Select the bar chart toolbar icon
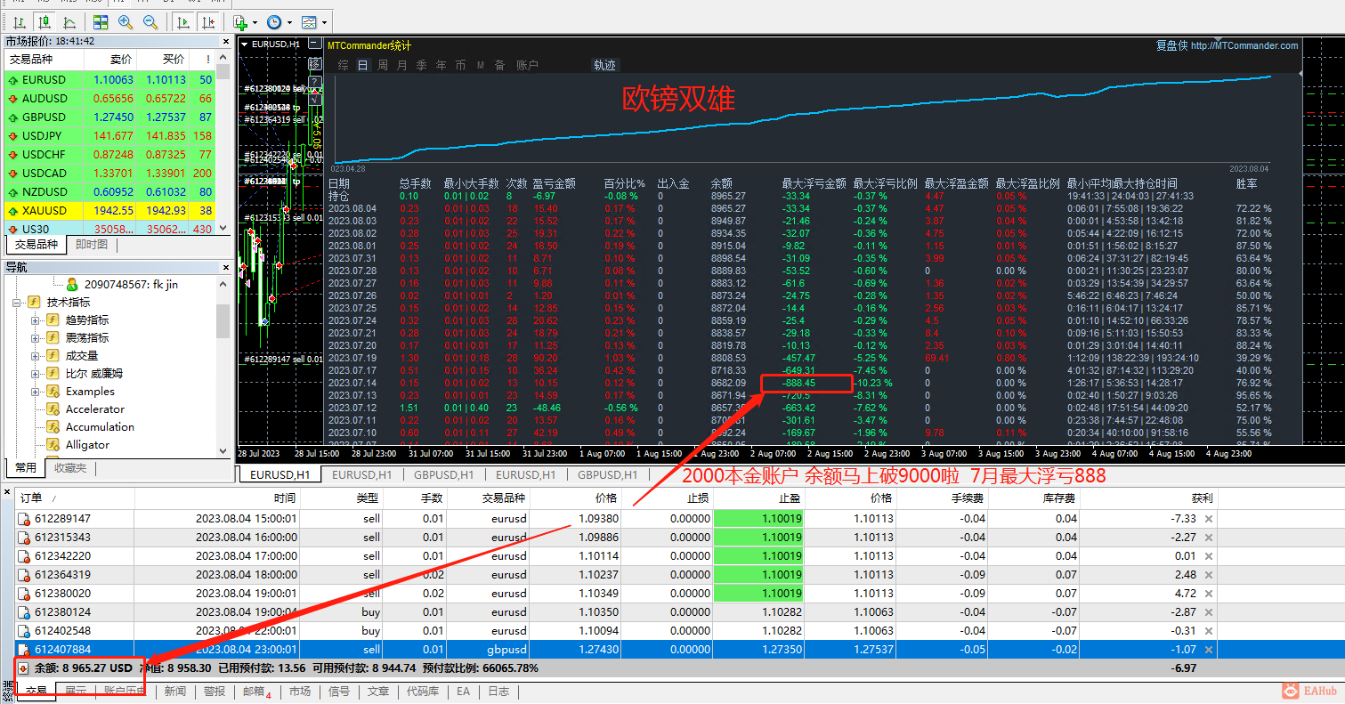 point(18,22)
